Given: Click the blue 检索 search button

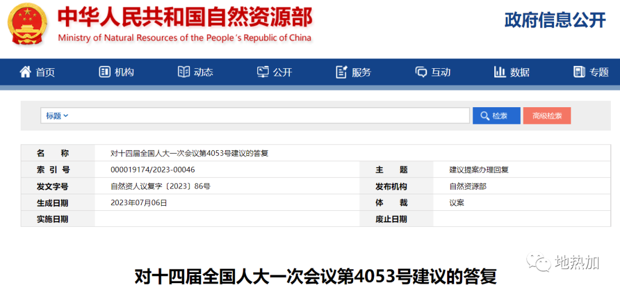Looking at the screenshot, I should click(496, 116).
